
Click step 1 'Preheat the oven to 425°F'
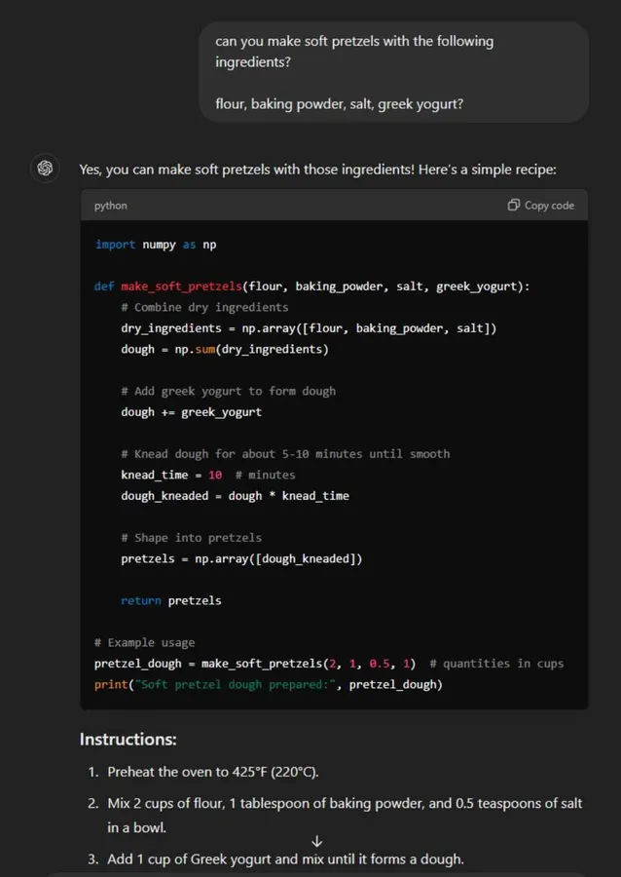(x=213, y=772)
